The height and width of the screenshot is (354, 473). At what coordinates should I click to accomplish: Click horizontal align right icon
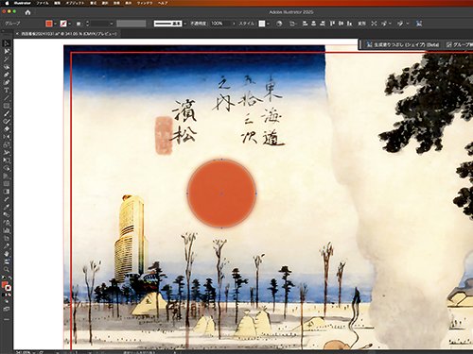323,24
